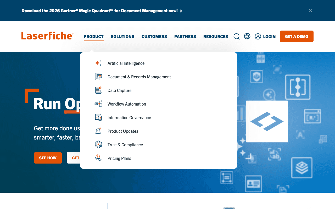Go to Information Governance
335x209 pixels.
[x=129, y=118]
